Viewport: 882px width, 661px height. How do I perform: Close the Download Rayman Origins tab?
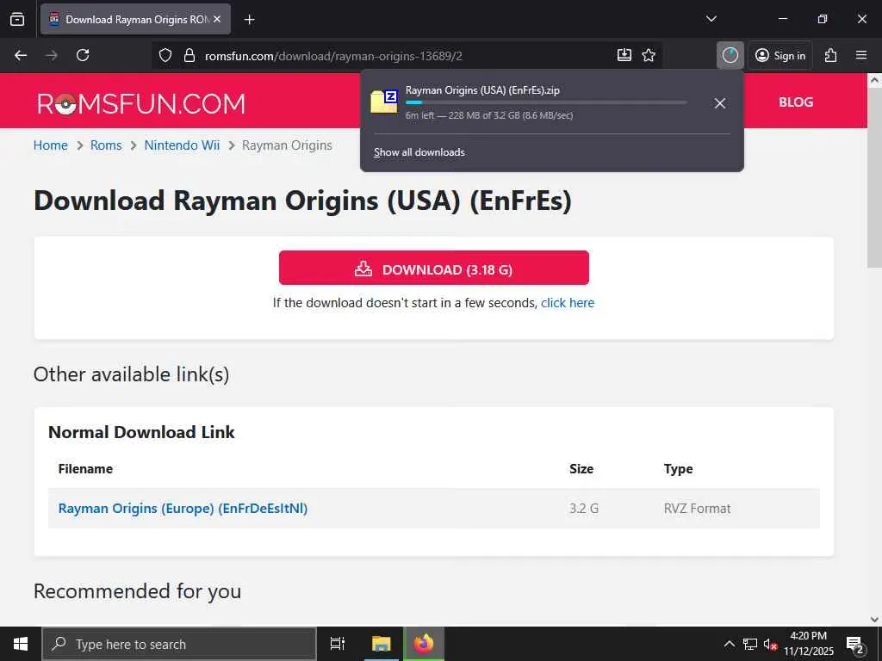pos(217,19)
